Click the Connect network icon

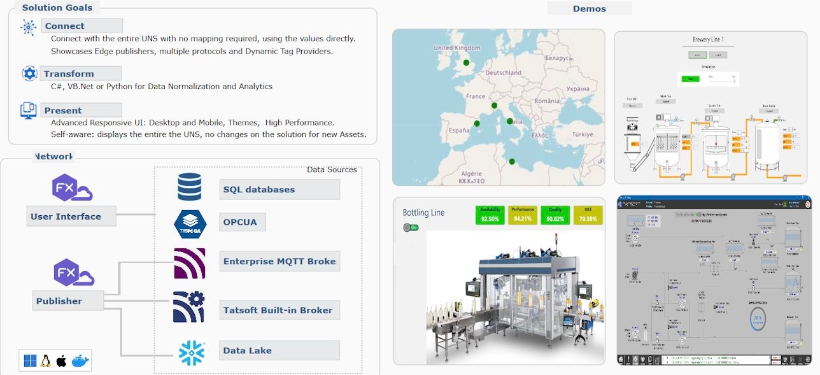pos(28,27)
